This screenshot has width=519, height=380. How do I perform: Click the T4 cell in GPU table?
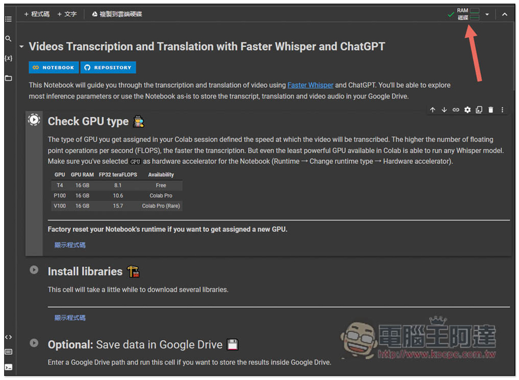[60, 185]
